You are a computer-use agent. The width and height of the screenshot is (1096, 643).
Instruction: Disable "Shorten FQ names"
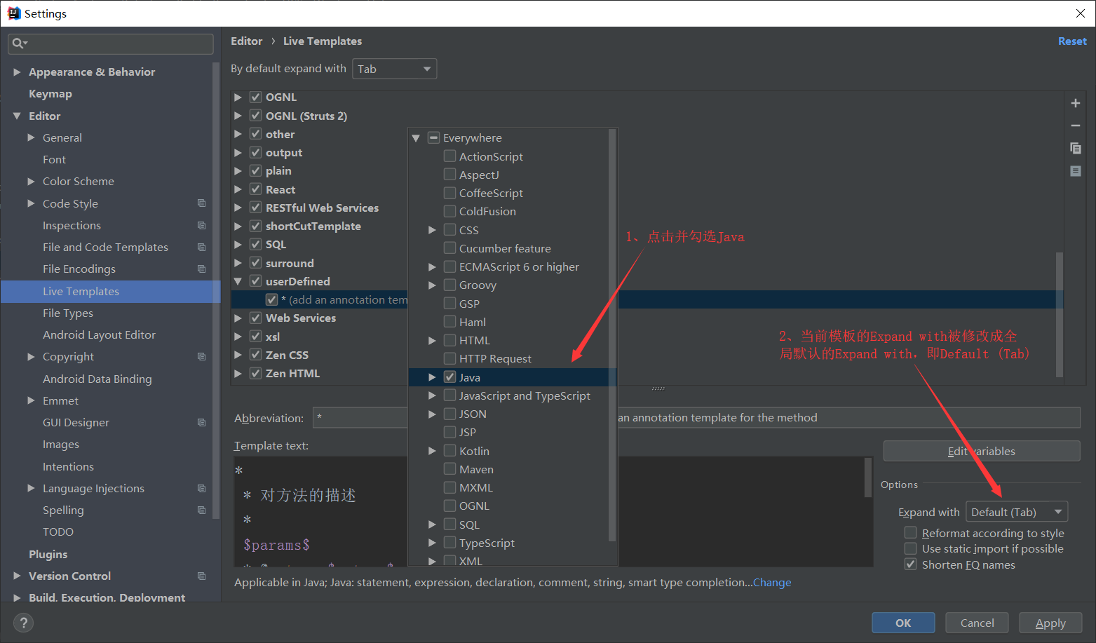click(910, 564)
